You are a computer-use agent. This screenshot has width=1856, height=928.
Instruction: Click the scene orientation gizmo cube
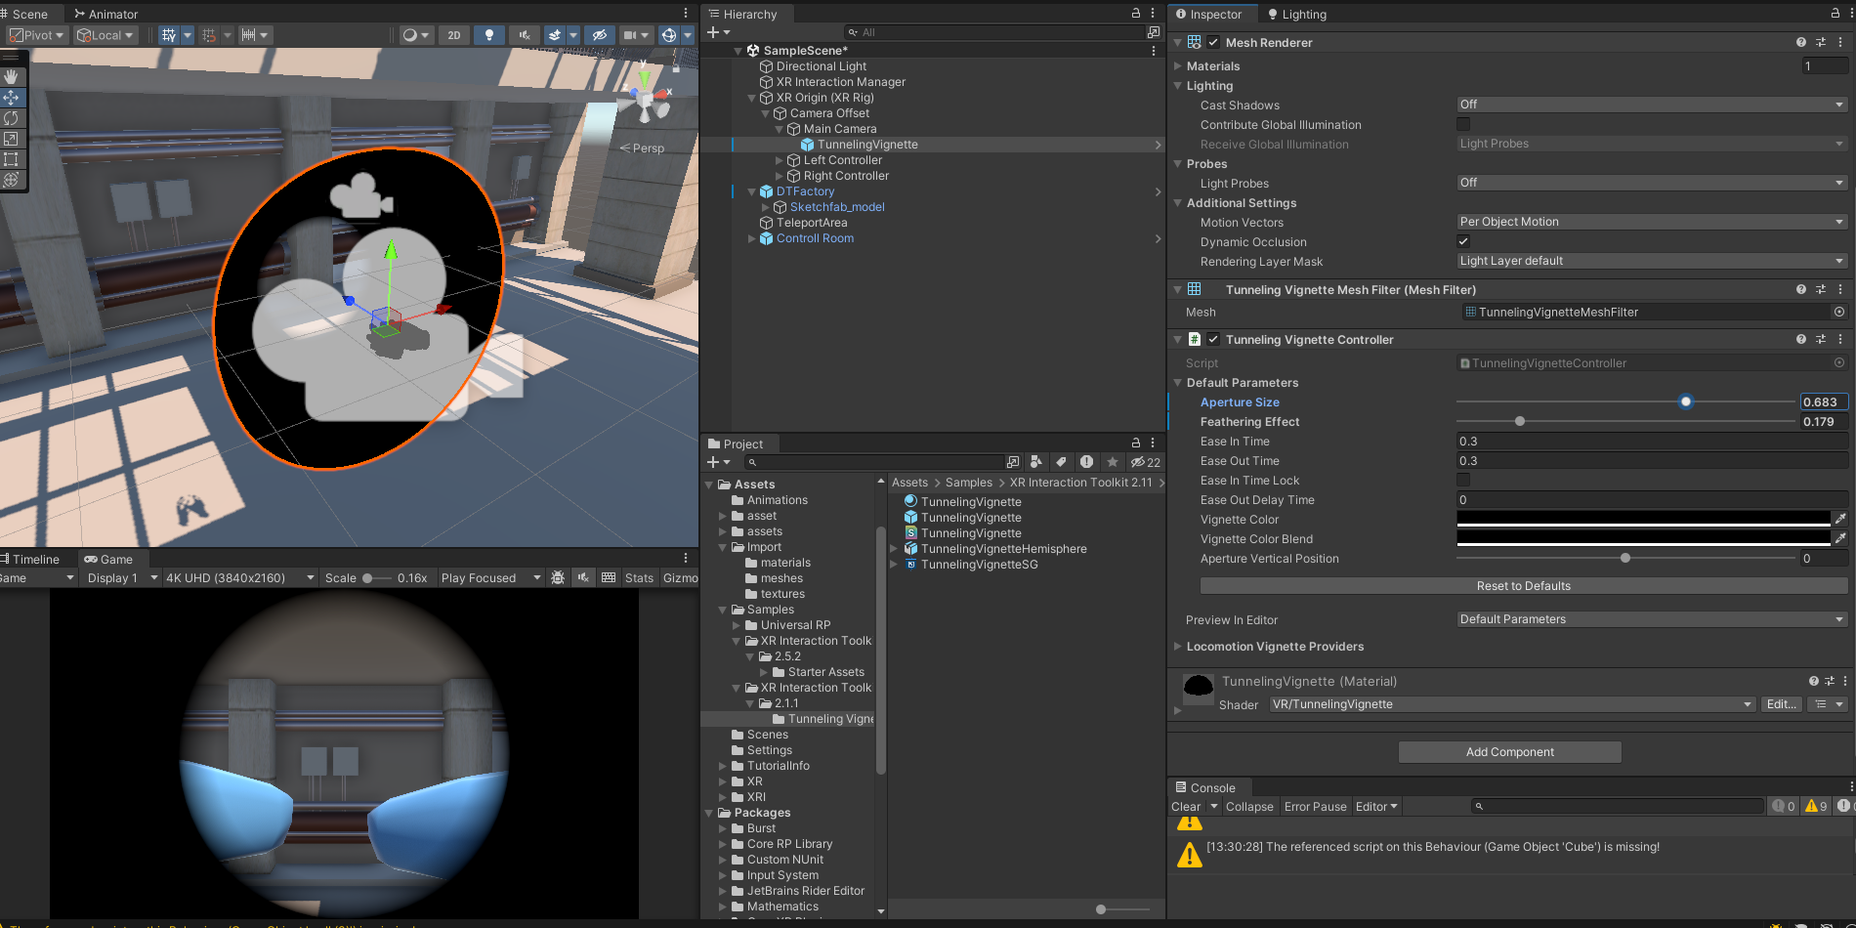tap(645, 99)
